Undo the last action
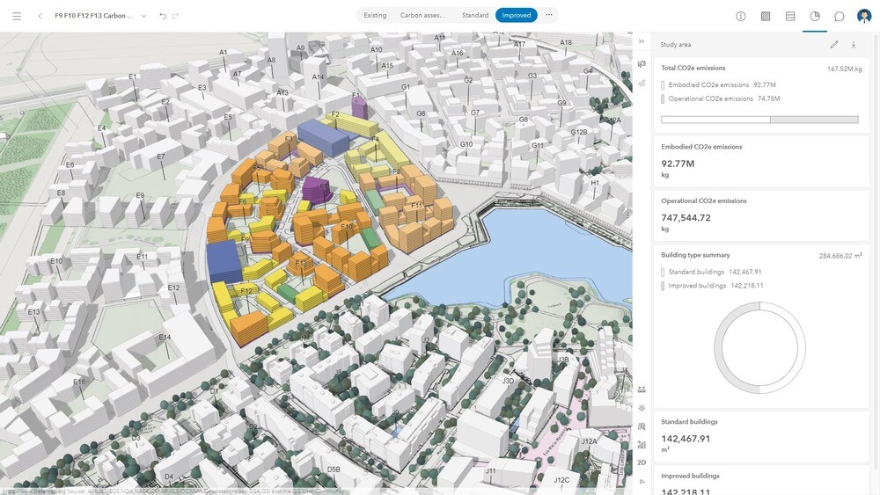The height and width of the screenshot is (495, 880). [163, 16]
